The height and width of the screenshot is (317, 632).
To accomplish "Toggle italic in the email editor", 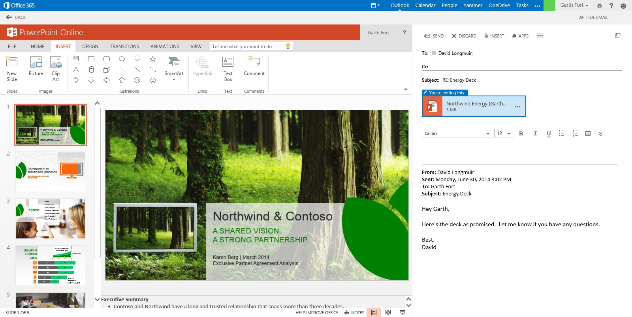I will coord(535,133).
